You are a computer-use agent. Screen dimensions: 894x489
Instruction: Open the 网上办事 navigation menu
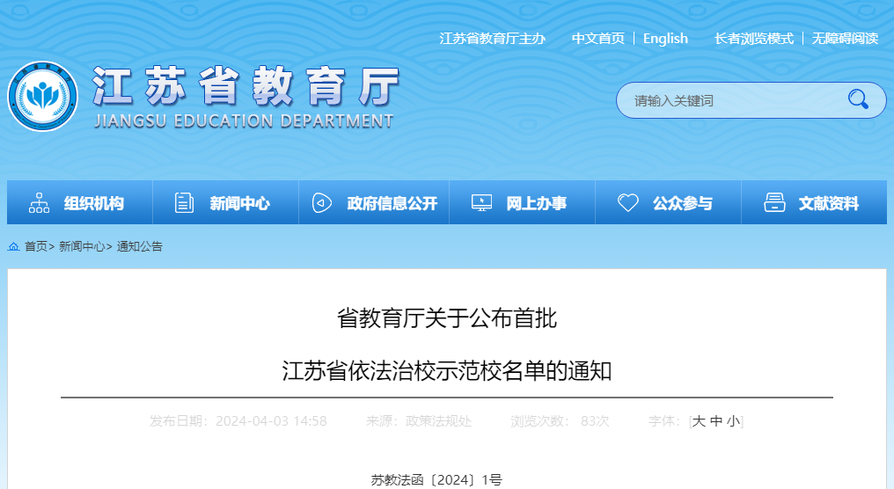pyautogui.click(x=536, y=203)
